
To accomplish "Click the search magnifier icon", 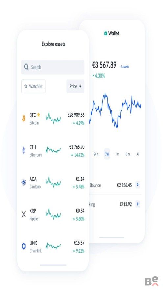I will click(x=26, y=67).
